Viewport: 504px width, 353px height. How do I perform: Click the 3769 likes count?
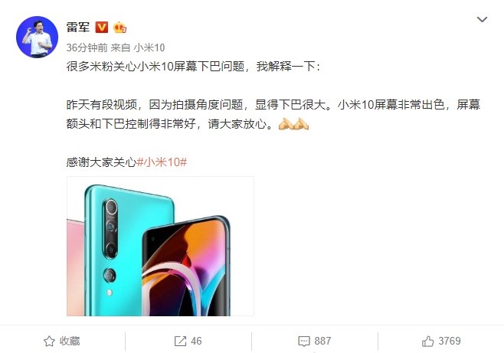[450, 341]
